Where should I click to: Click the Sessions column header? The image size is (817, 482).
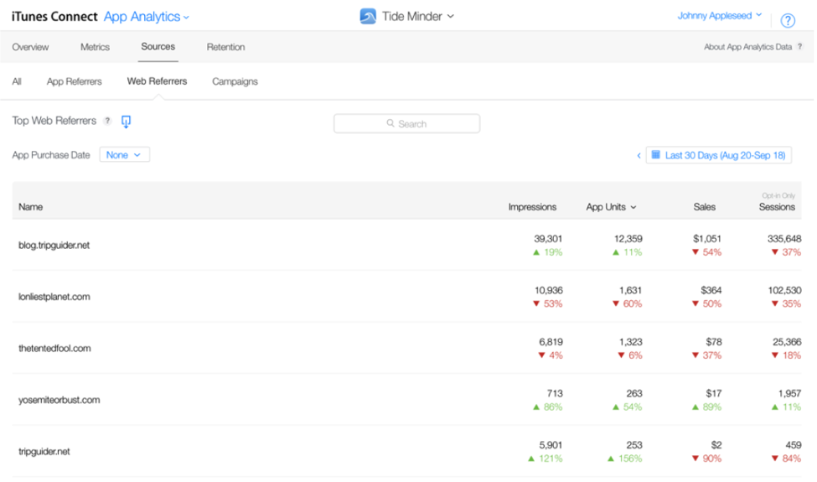(x=776, y=207)
